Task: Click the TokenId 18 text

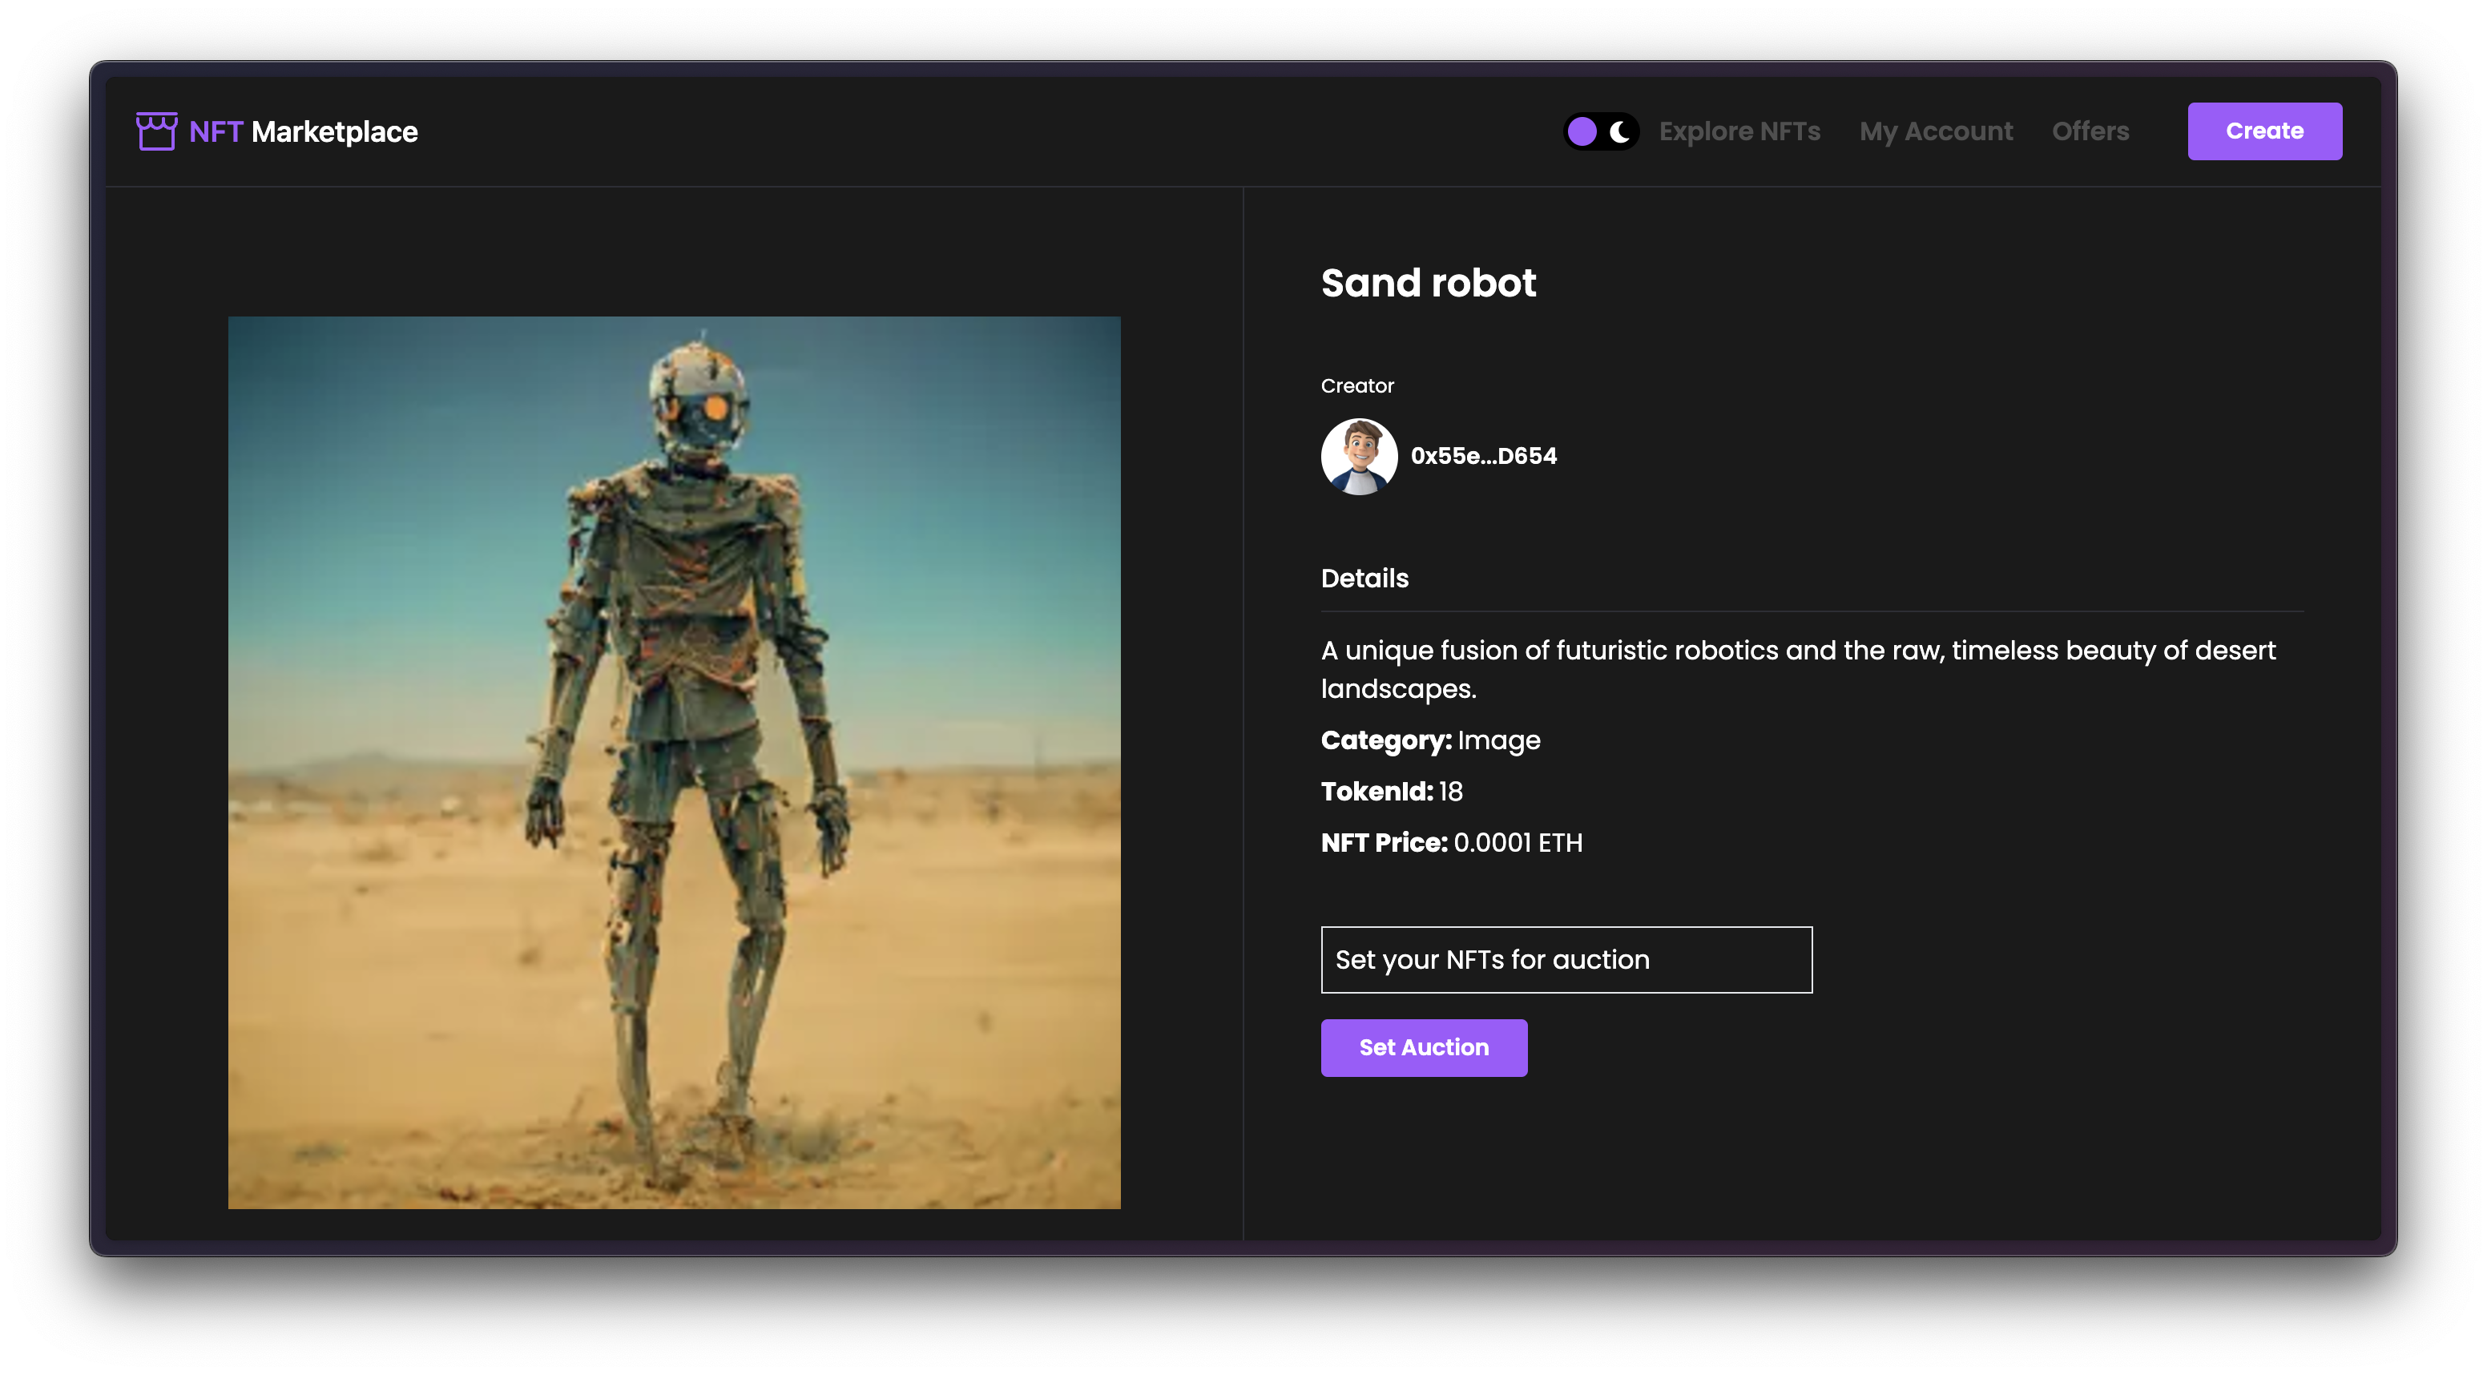Action: pyautogui.click(x=1391, y=791)
